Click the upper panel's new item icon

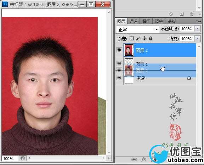coord(182,14)
